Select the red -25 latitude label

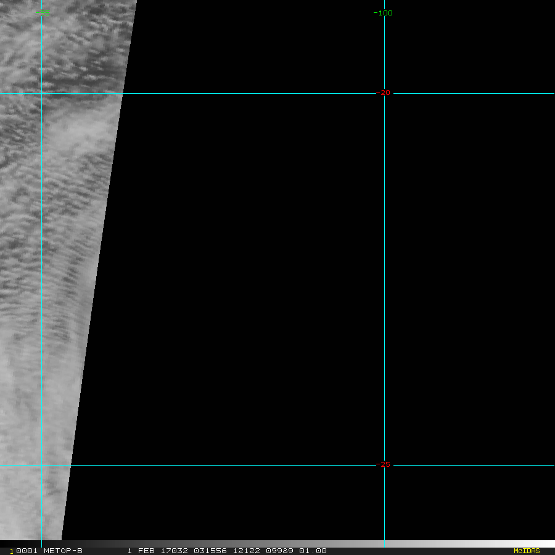point(383,465)
